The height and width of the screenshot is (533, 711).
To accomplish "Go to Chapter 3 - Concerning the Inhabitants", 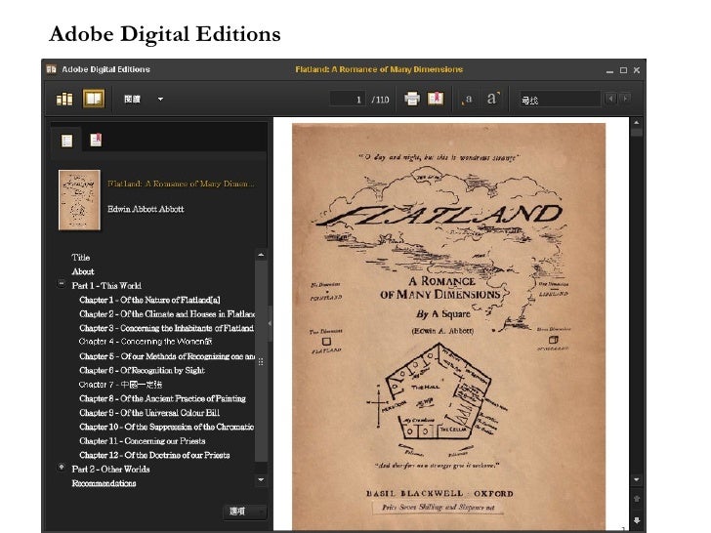I will coord(166,328).
